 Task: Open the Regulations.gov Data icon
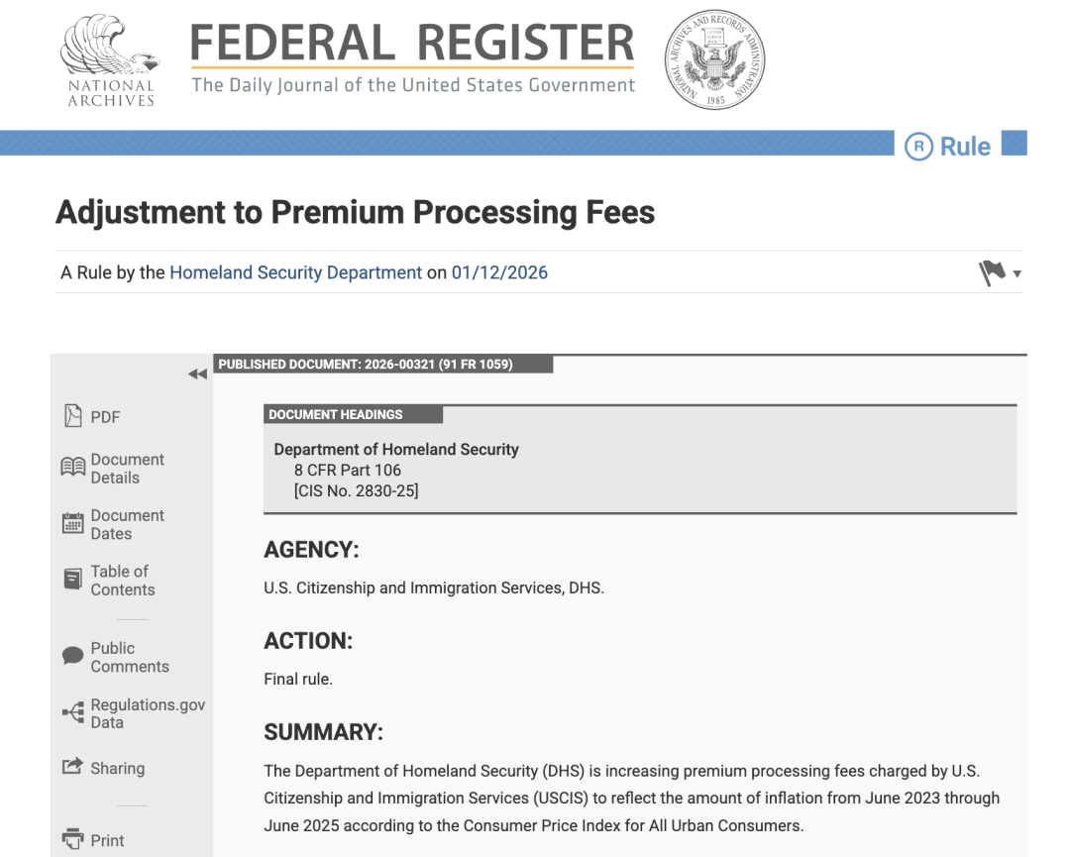[x=73, y=712]
